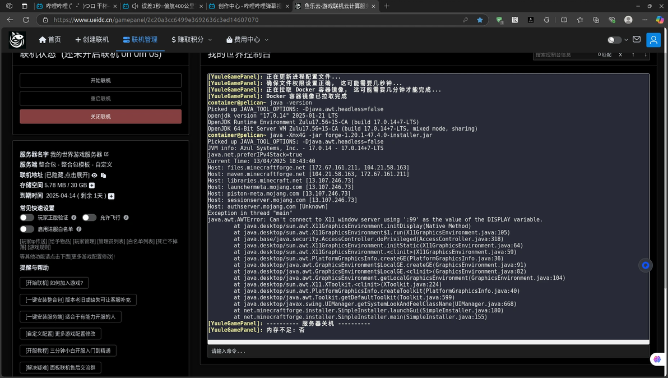
Task: Click the fish logo in the site header
Action: [17, 40]
